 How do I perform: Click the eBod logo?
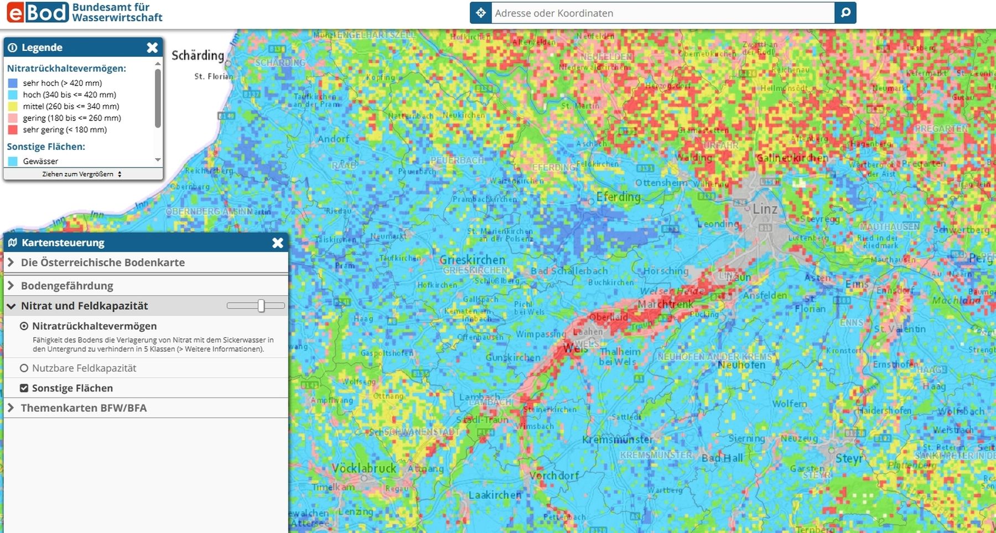38,12
